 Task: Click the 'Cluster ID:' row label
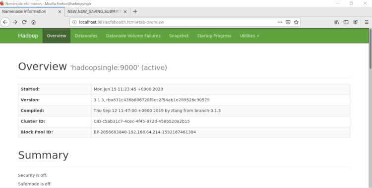pyautogui.click(x=33, y=121)
